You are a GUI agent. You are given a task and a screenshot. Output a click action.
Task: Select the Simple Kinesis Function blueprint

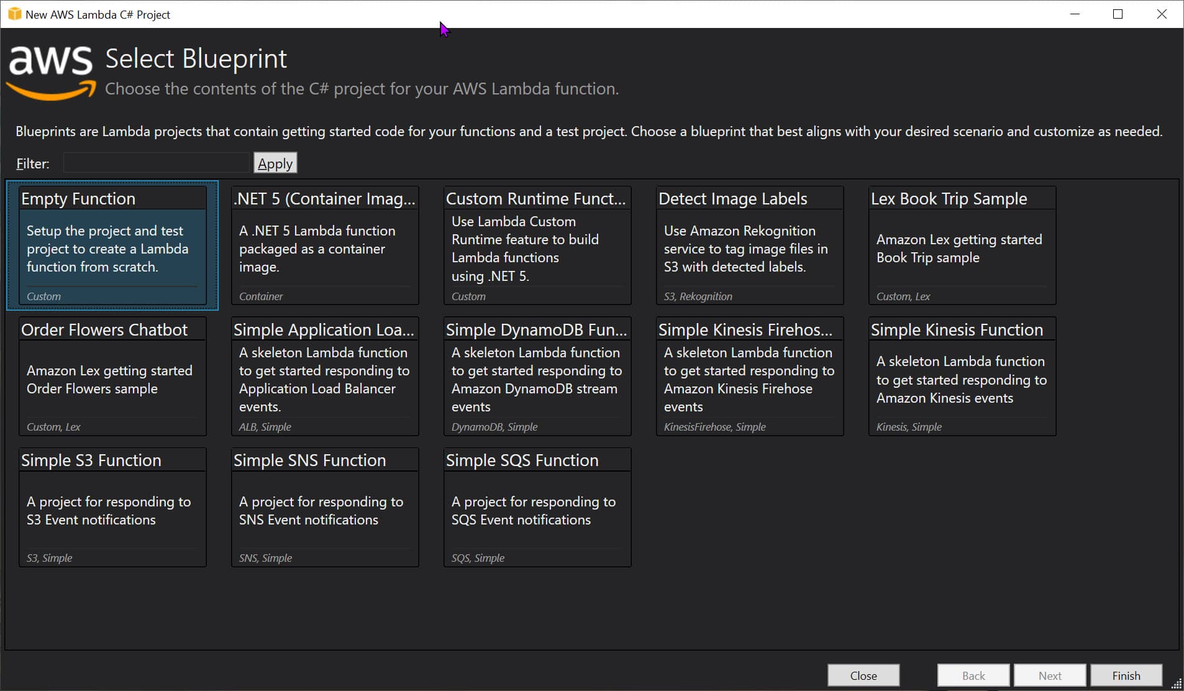click(x=962, y=377)
